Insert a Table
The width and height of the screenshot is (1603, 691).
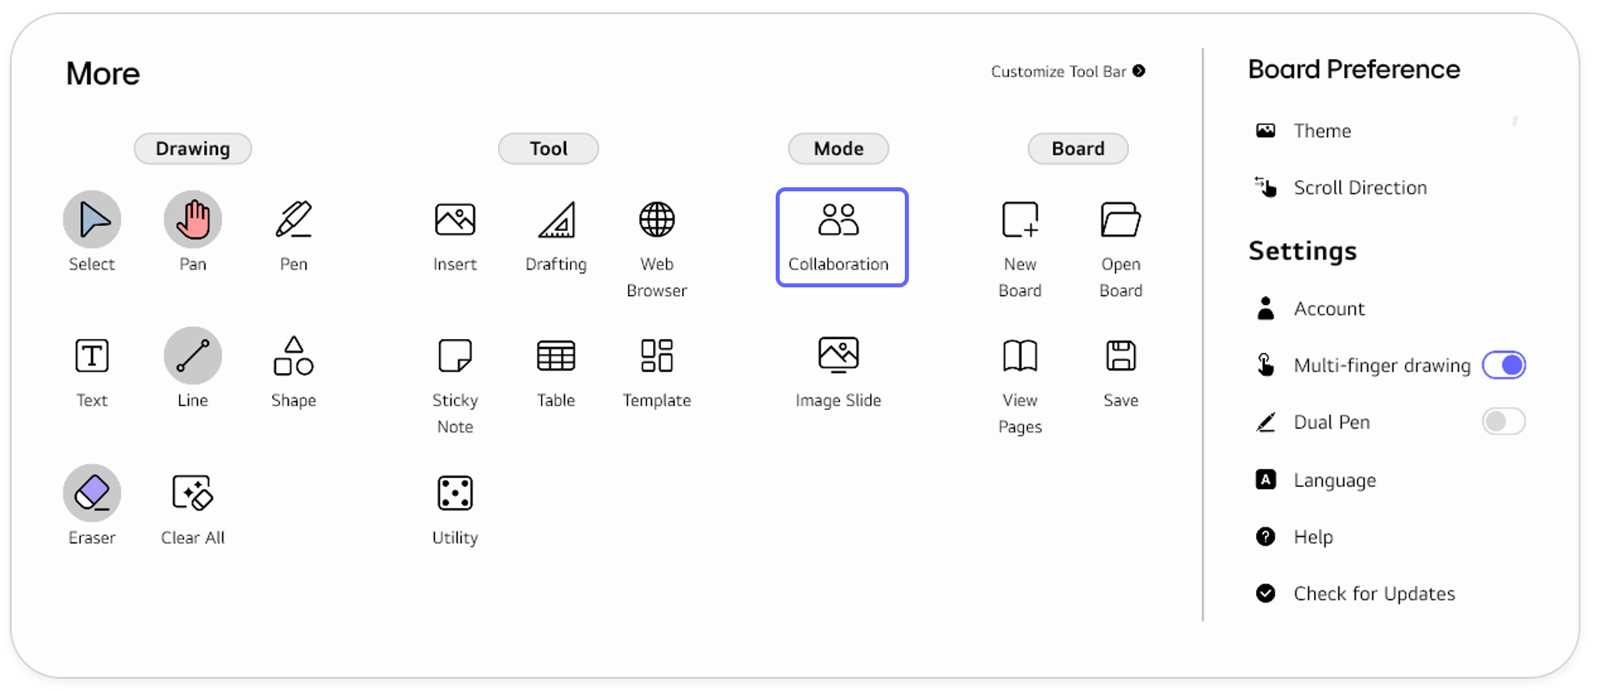pyautogui.click(x=556, y=356)
